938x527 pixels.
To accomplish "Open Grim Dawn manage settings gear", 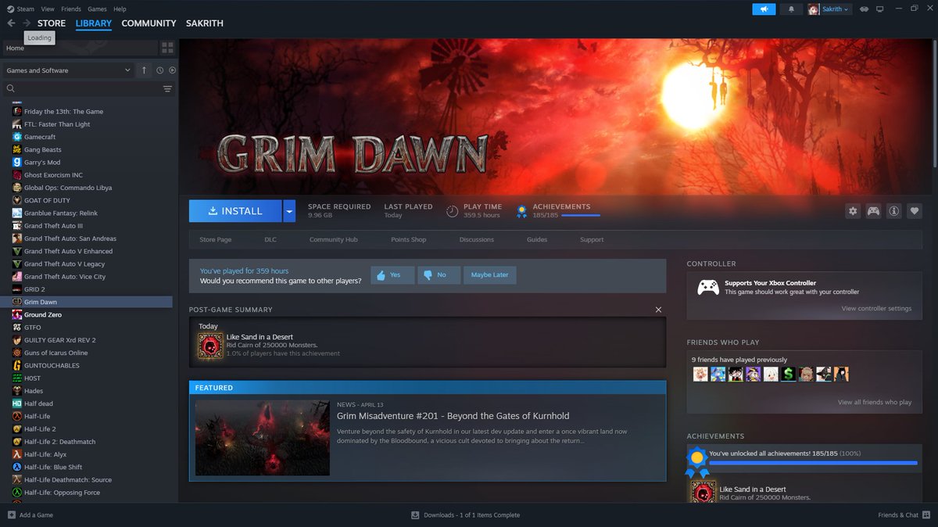I will pyautogui.click(x=853, y=211).
